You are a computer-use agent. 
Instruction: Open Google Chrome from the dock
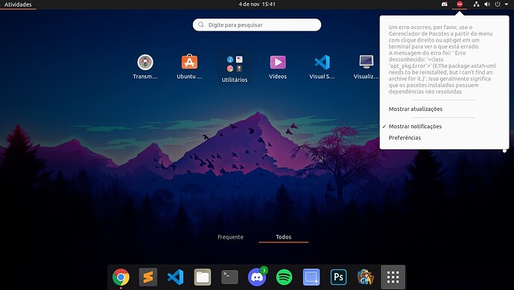[x=121, y=277]
